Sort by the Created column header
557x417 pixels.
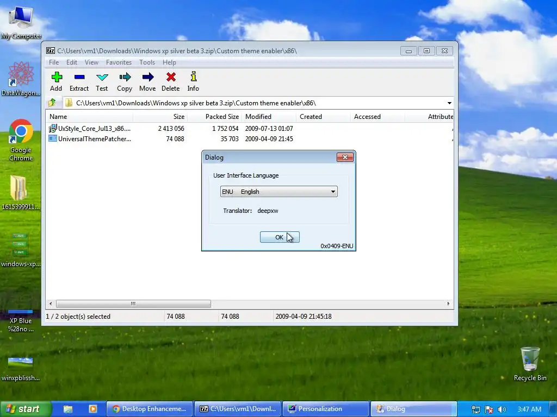click(x=323, y=117)
